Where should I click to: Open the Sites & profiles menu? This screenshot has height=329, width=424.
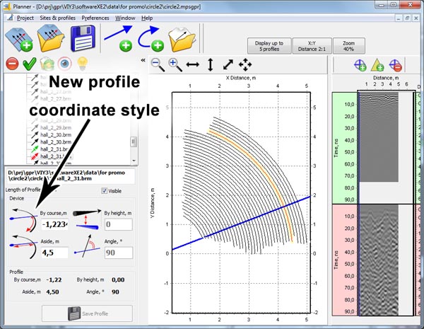[x=58, y=18]
